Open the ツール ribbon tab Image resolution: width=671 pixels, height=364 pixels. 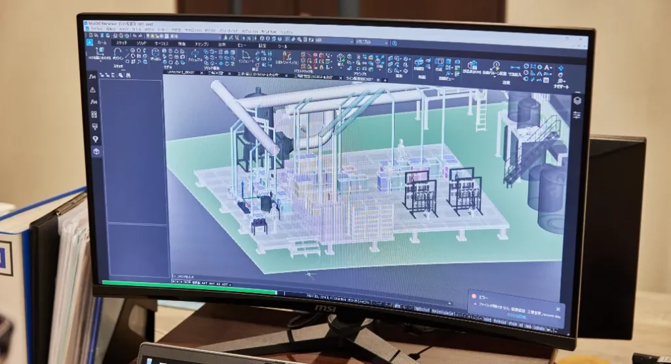[282, 47]
